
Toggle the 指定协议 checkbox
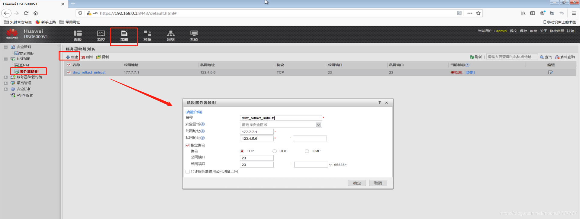pyautogui.click(x=188, y=145)
